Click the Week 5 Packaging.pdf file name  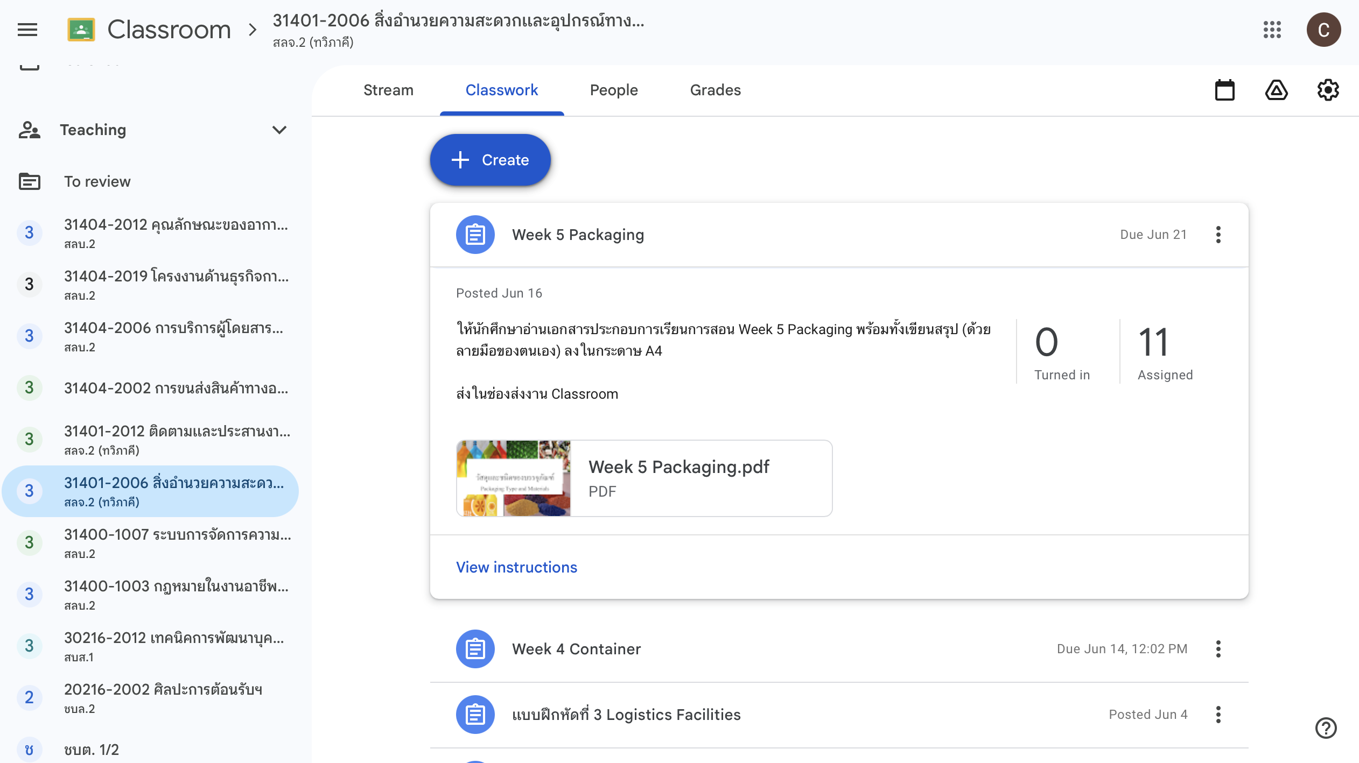pos(679,467)
